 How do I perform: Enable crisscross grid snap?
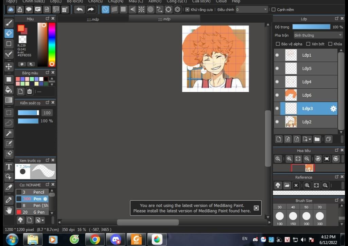(x=123, y=10)
